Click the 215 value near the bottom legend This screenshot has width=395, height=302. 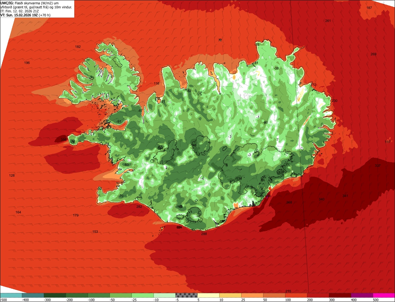coord(288,291)
